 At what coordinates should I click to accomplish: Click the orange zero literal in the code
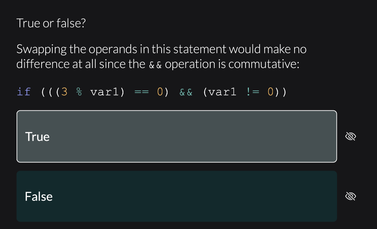pyautogui.click(x=161, y=92)
